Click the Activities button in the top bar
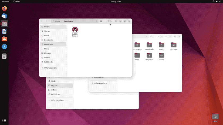The image size is (223, 125). tap(6, 1)
